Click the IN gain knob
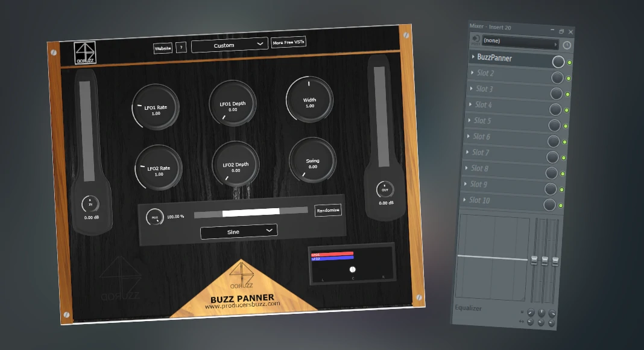 click(89, 204)
